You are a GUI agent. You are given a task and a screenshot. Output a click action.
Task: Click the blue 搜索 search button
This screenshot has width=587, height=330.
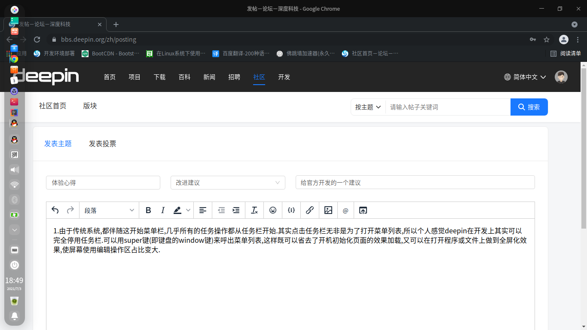pyautogui.click(x=529, y=107)
